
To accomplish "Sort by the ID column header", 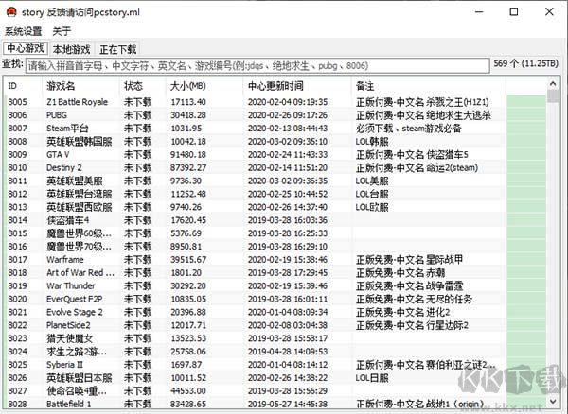I will (x=23, y=86).
